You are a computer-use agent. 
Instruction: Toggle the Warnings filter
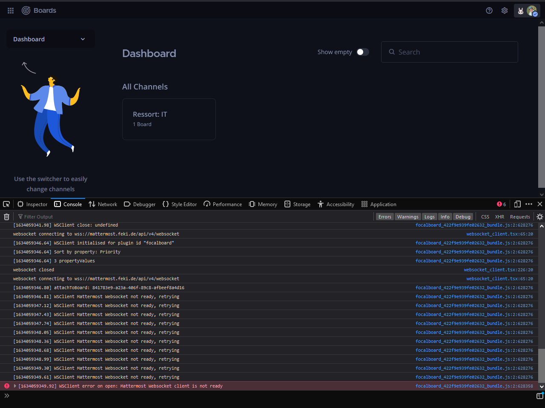[x=408, y=217]
